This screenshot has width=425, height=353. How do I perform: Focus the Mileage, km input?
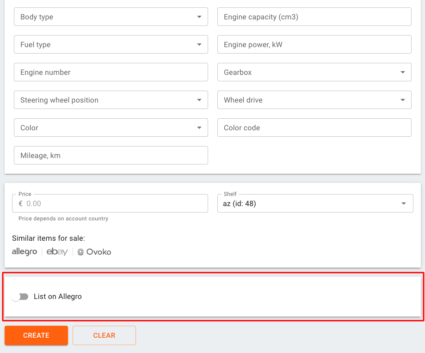[x=111, y=155]
